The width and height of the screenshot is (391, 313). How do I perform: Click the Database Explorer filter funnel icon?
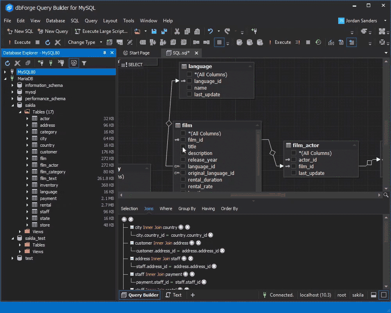tap(84, 63)
